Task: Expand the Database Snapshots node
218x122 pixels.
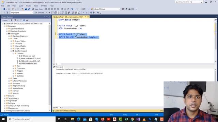Action: pos(7,31)
